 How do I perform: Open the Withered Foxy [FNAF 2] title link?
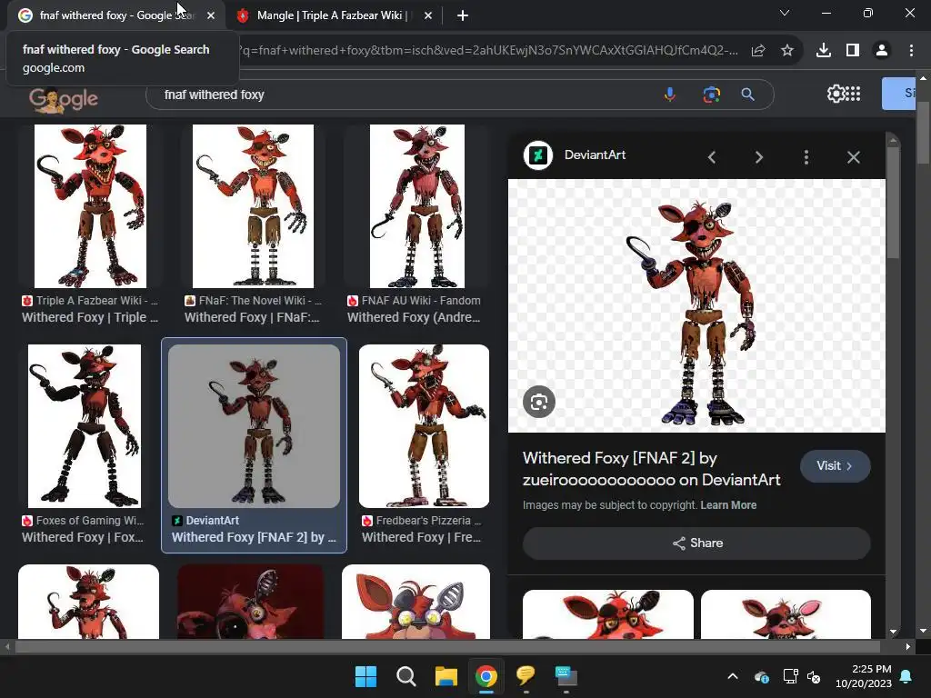(x=651, y=469)
